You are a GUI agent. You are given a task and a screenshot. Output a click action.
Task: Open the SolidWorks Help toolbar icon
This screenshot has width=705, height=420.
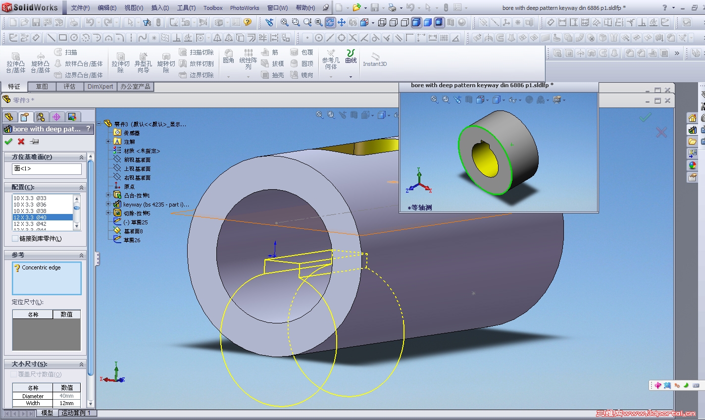click(248, 22)
